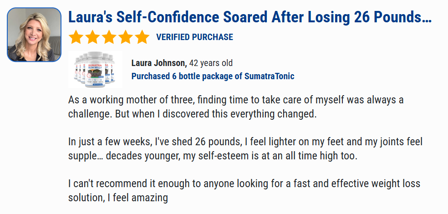Click the reviewer name Laura Johnson
448x214 pixels.
pos(159,63)
